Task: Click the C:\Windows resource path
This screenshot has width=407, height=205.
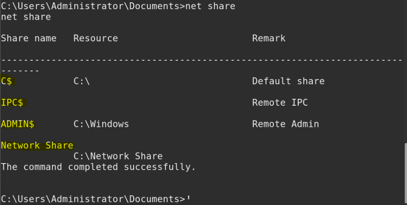Action: (x=101, y=124)
